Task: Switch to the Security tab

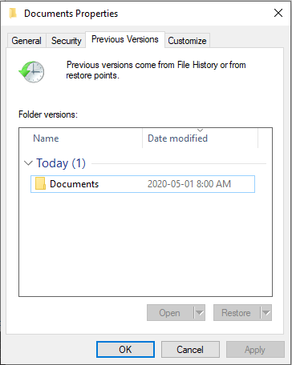Action: pos(66,41)
